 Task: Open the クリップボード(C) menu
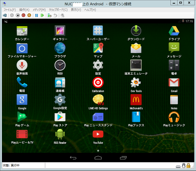(58, 10)
